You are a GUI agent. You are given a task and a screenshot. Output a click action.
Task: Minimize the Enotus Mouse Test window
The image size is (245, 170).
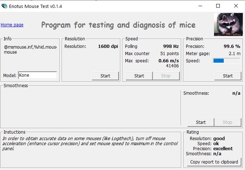pos(200,6)
